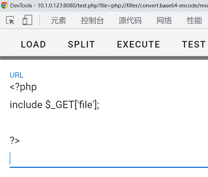Toggle the device toolbar icon

pos(27,20)
